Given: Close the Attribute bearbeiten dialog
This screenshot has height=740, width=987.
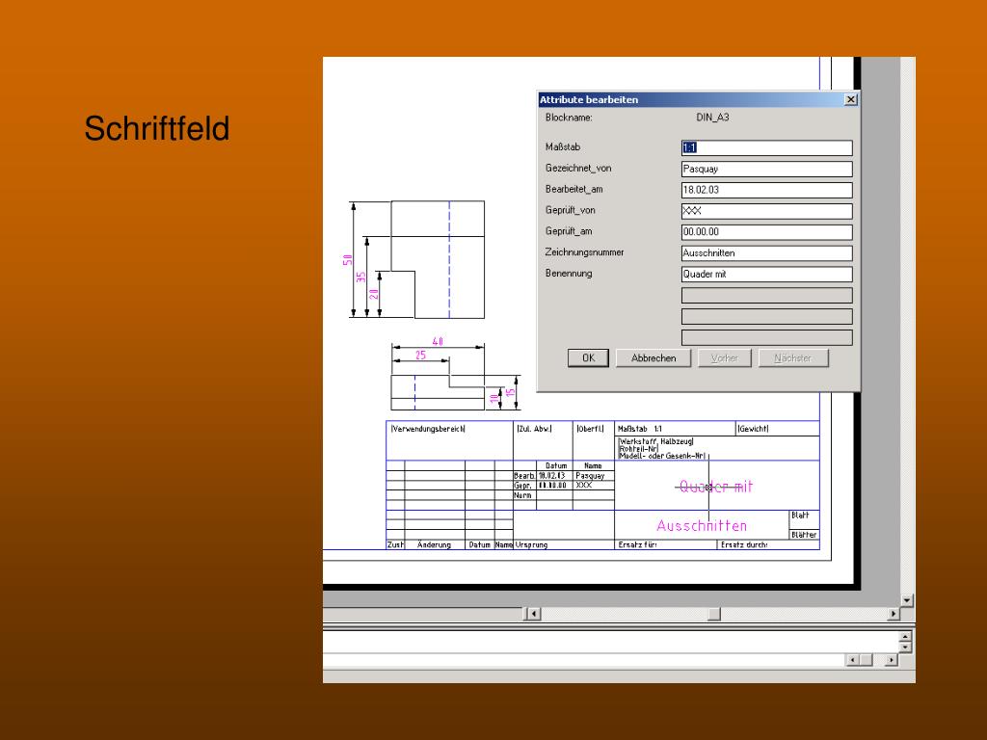Looking at the screenshot, I should [x=850, y=99].
